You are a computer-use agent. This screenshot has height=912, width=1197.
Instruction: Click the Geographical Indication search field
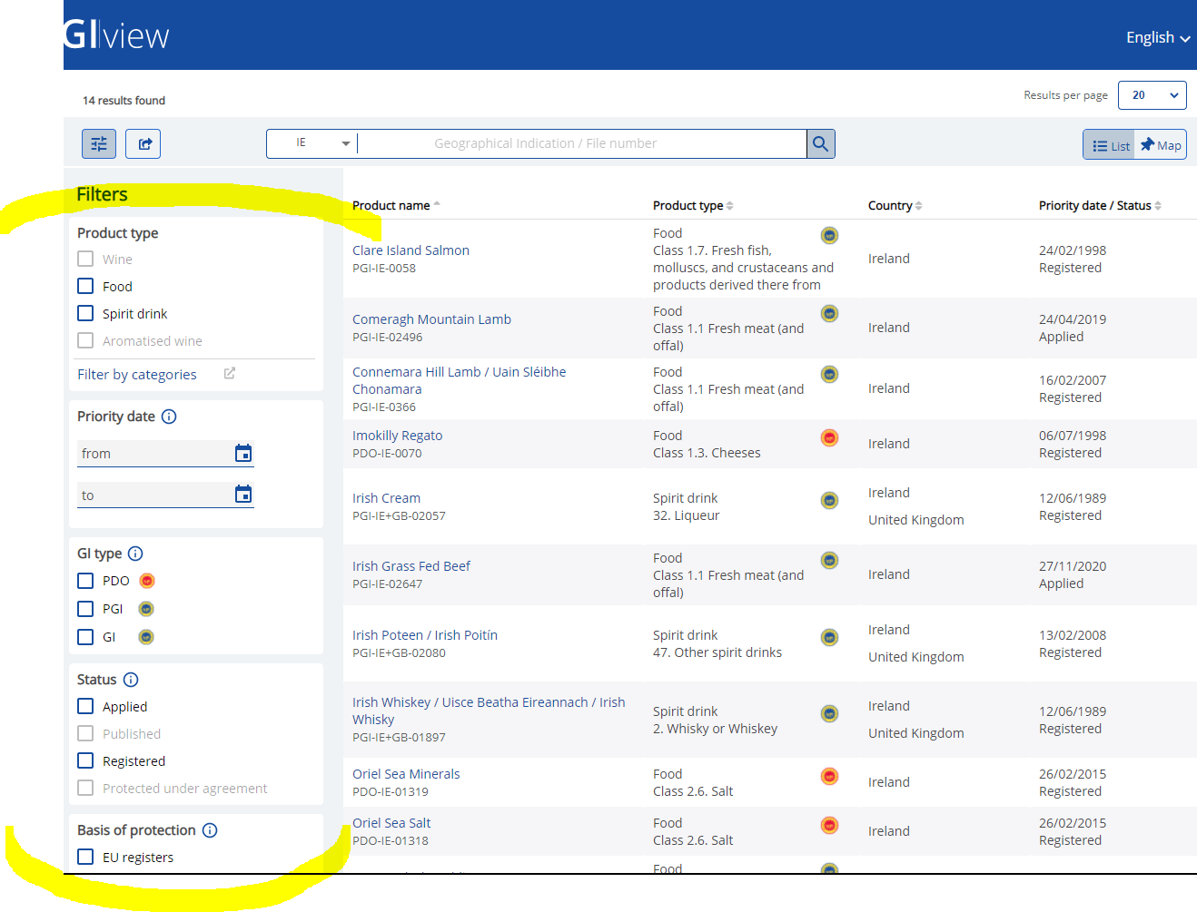click(581, 143)
